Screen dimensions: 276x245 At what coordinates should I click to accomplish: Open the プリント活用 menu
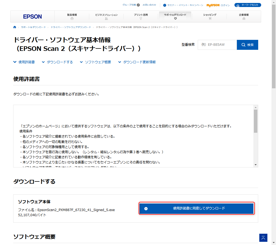pos(141,16)
